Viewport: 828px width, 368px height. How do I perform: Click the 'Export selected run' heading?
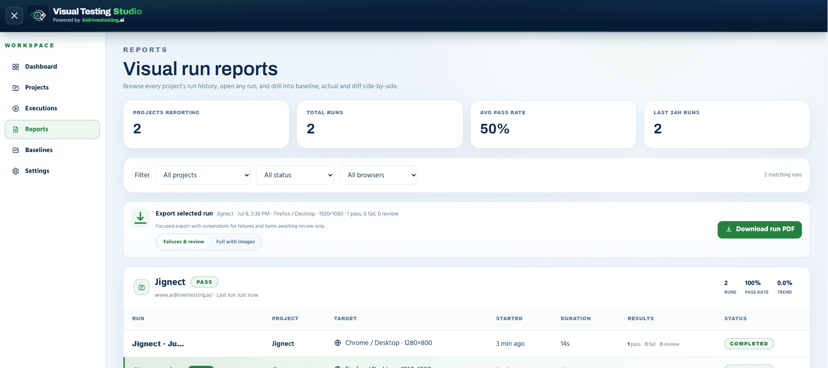[x=184, y=213]
